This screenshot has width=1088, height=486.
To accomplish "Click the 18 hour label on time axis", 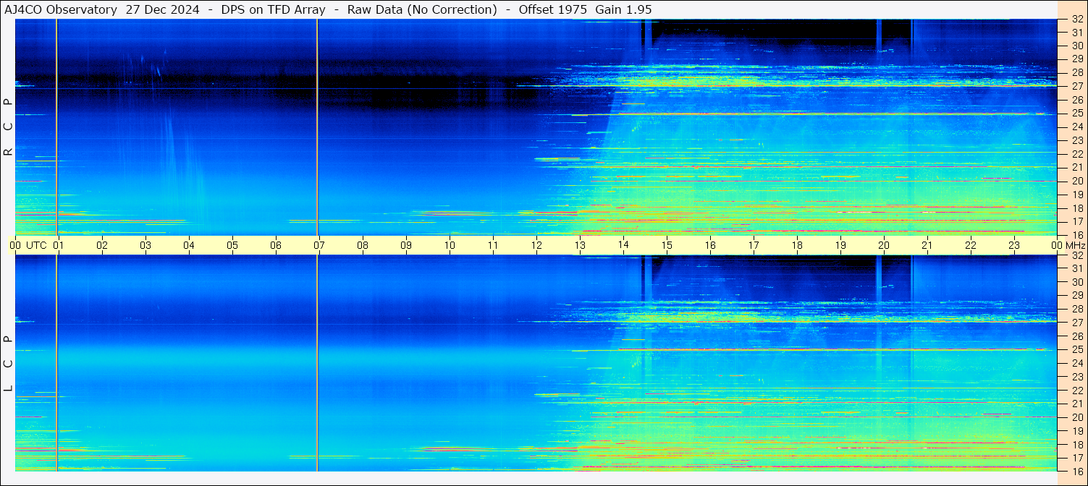I will (797, 245).
